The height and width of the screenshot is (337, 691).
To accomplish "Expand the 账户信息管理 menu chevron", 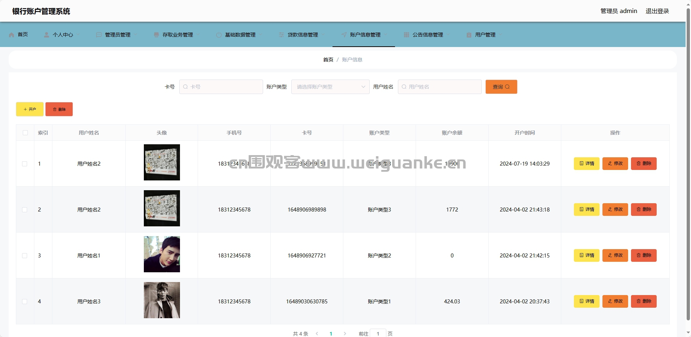I will 385,35.
